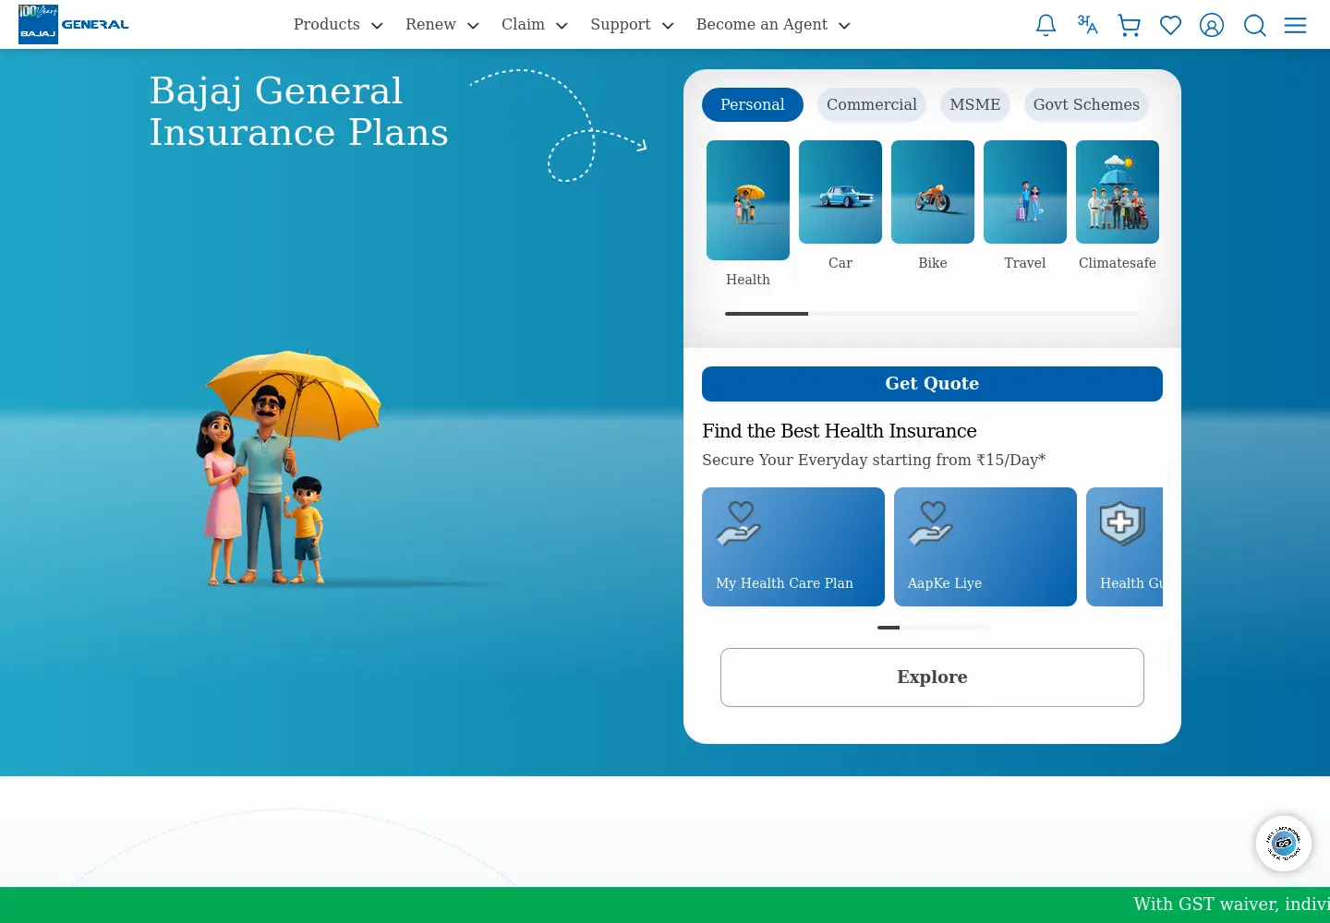Viewport: 1330px width, 923px height.
Task: Open the notifications bell icon
Action: click(x=1046, y=25)
